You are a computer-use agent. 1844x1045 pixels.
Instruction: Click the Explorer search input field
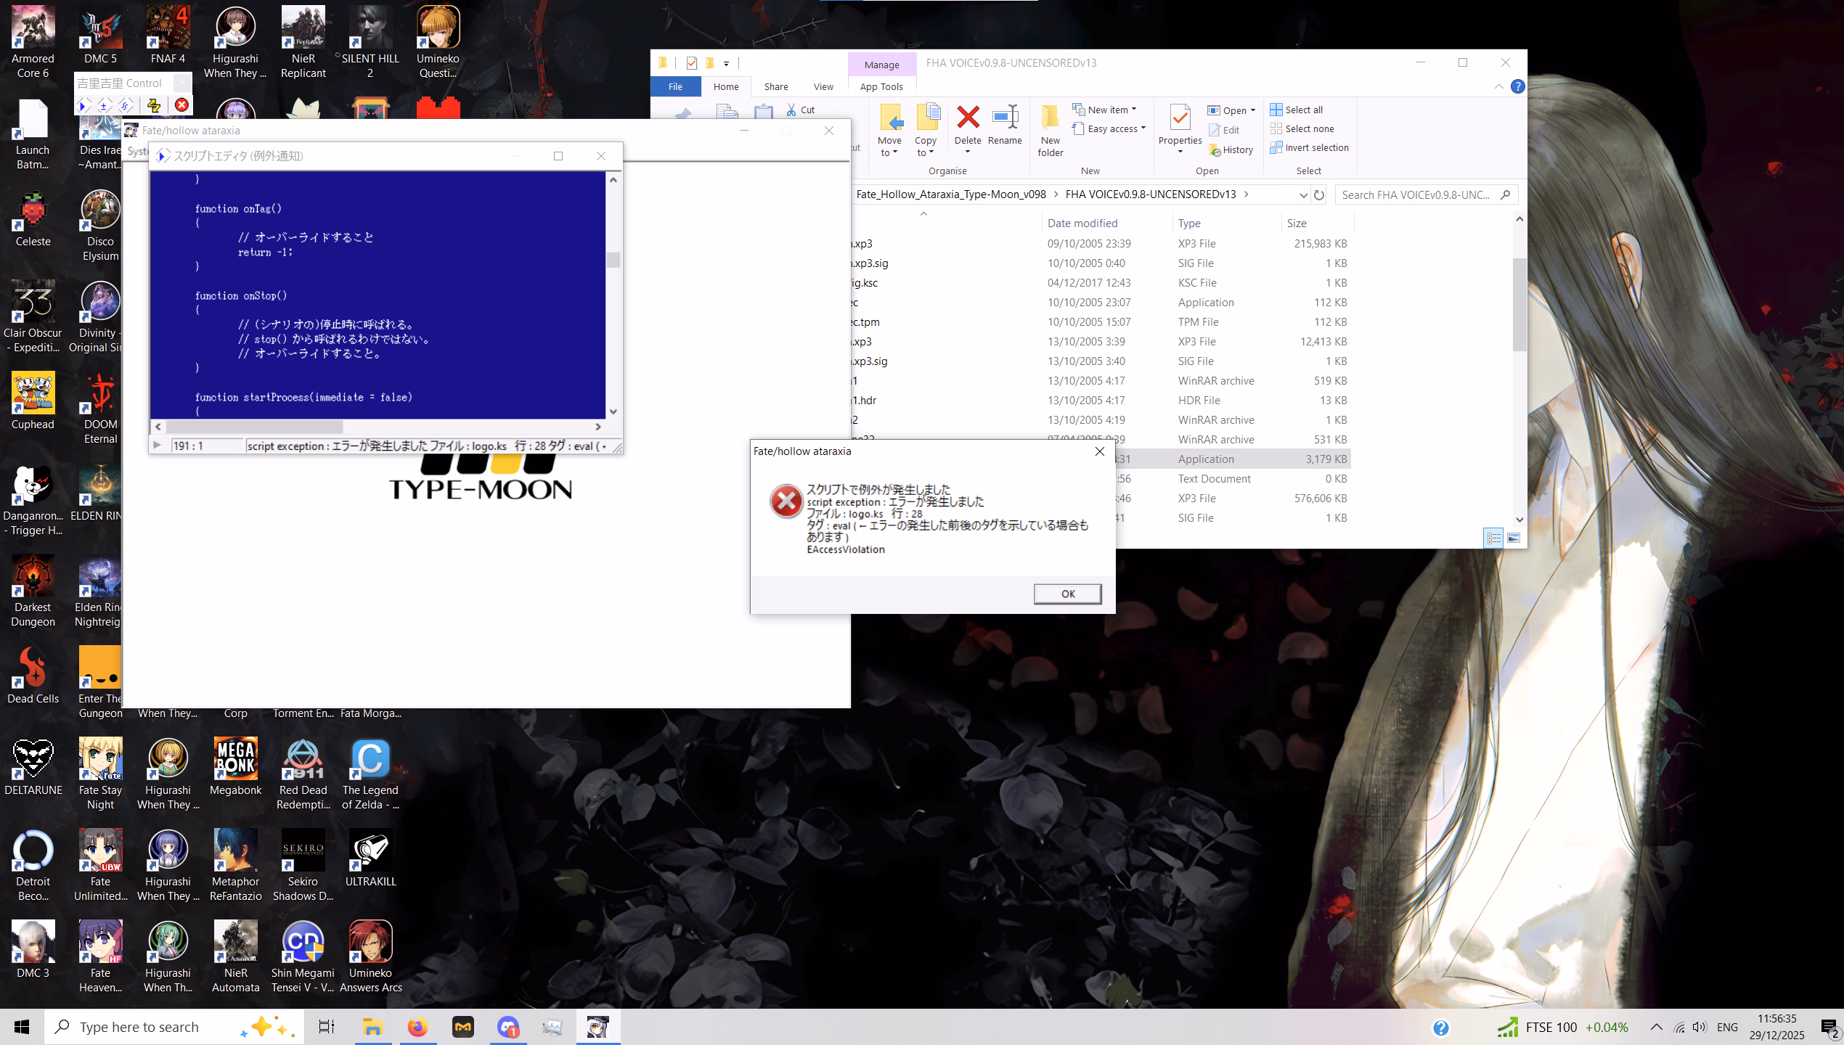(x=1416, y=194)
